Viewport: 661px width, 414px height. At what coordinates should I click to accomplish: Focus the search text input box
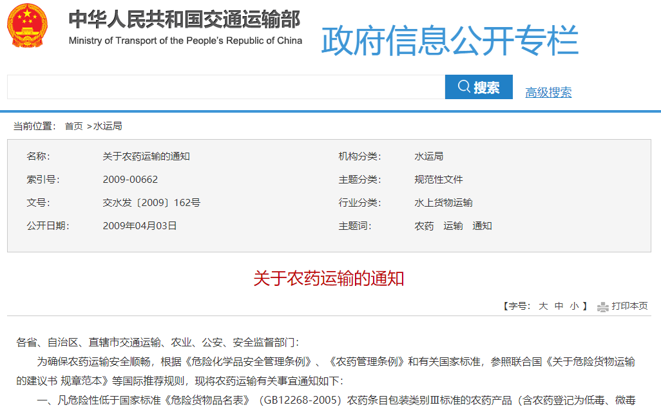(225, 87)
